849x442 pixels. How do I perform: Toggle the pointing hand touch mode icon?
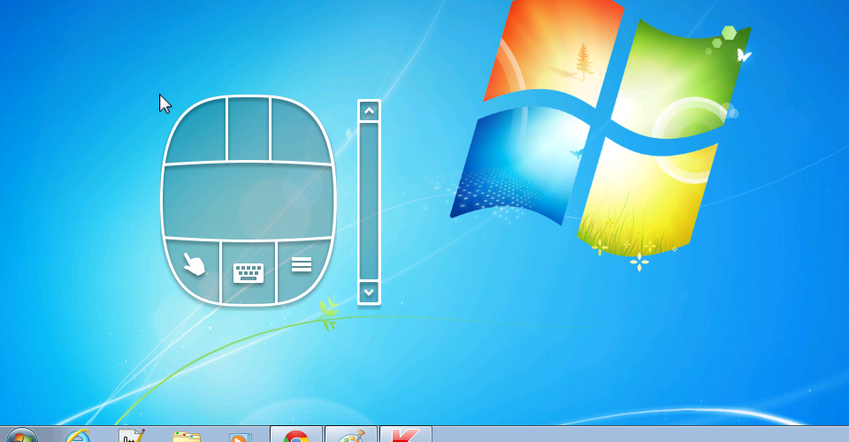point(194,264)
